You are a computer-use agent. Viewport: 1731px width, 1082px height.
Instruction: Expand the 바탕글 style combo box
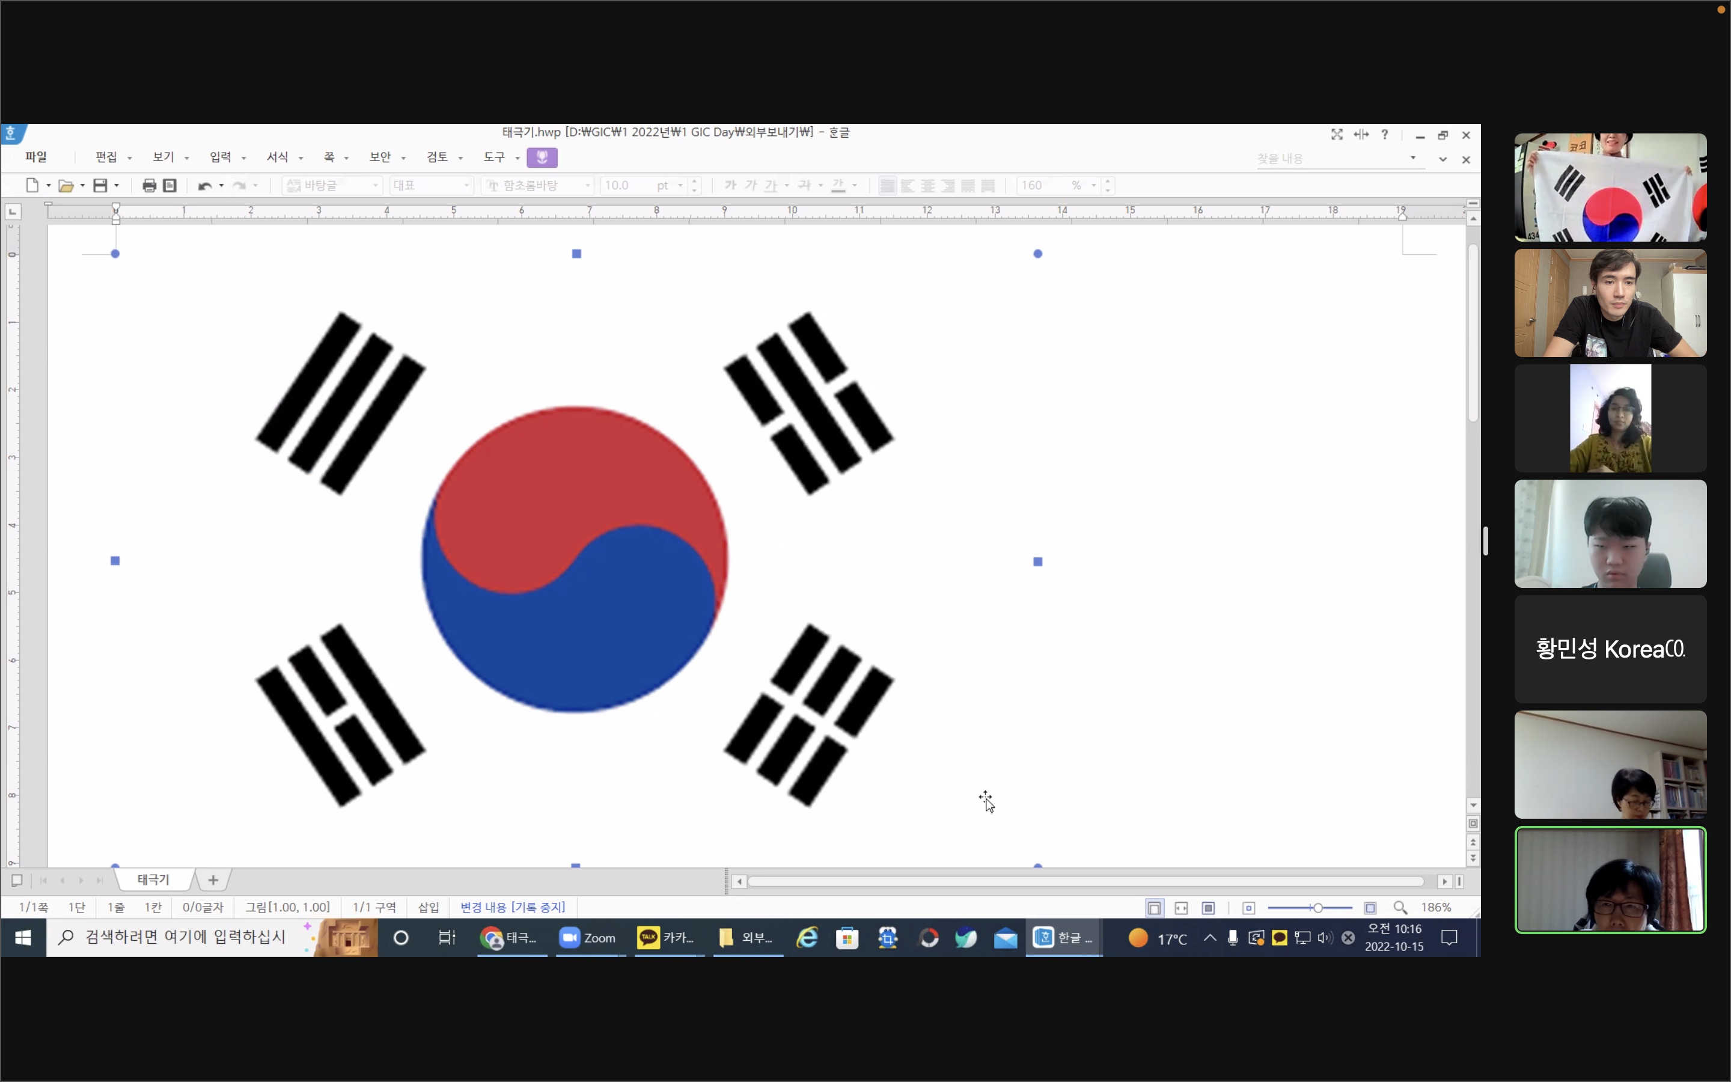(x=376, y=186)
